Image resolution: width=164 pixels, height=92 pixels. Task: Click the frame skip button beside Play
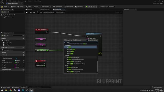click(89, 7)
